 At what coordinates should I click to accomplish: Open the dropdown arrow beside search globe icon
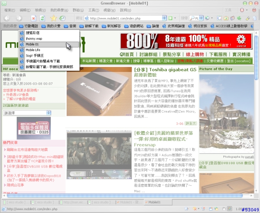click(x=212, y=18)
